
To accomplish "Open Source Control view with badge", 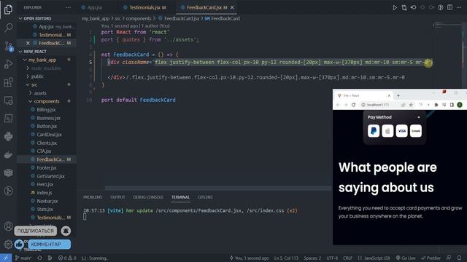I will [8, 47].
